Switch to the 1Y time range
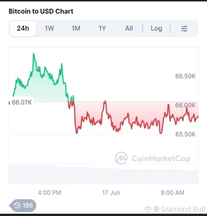The image size is (207, 216). click(102, 28)
